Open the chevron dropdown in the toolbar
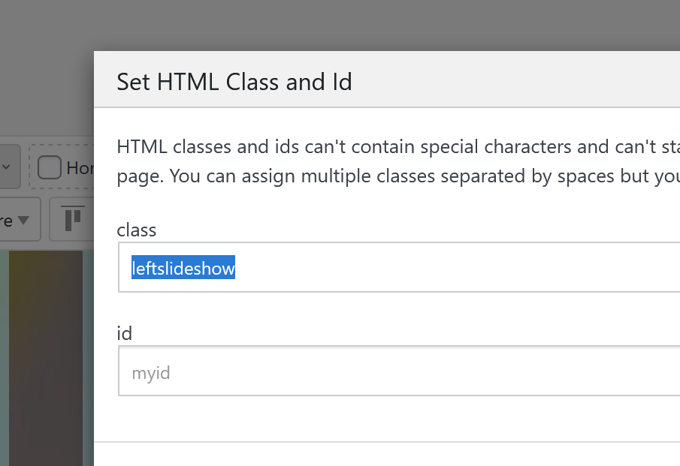 [x=6, y=167]
